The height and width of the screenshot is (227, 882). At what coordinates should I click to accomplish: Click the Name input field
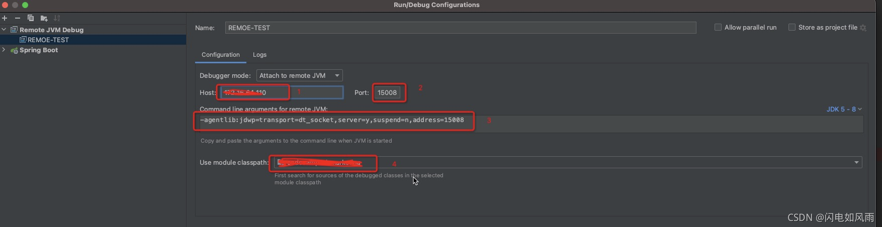click(461, 28)
